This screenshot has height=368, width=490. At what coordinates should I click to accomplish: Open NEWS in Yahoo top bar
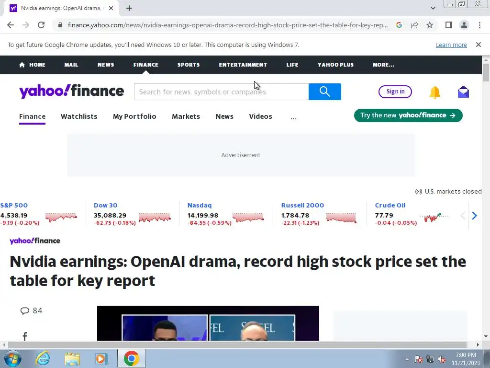(106, 65)
